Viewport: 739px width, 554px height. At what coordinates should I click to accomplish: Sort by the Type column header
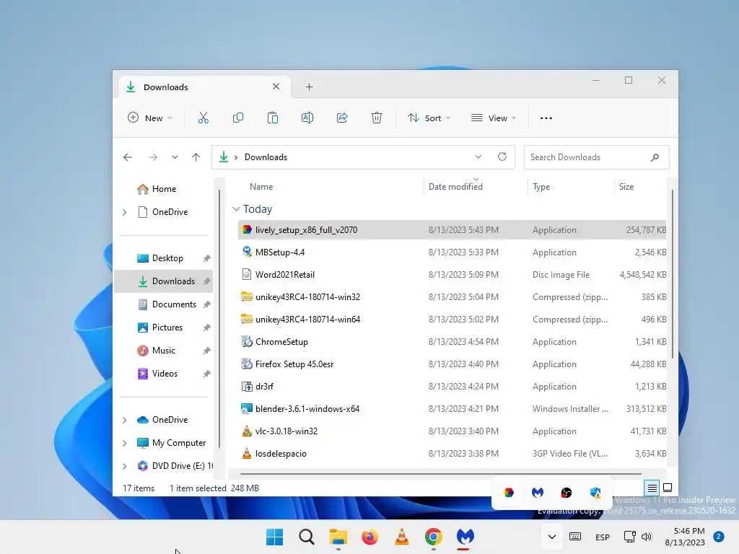click(x=571, y=187)
